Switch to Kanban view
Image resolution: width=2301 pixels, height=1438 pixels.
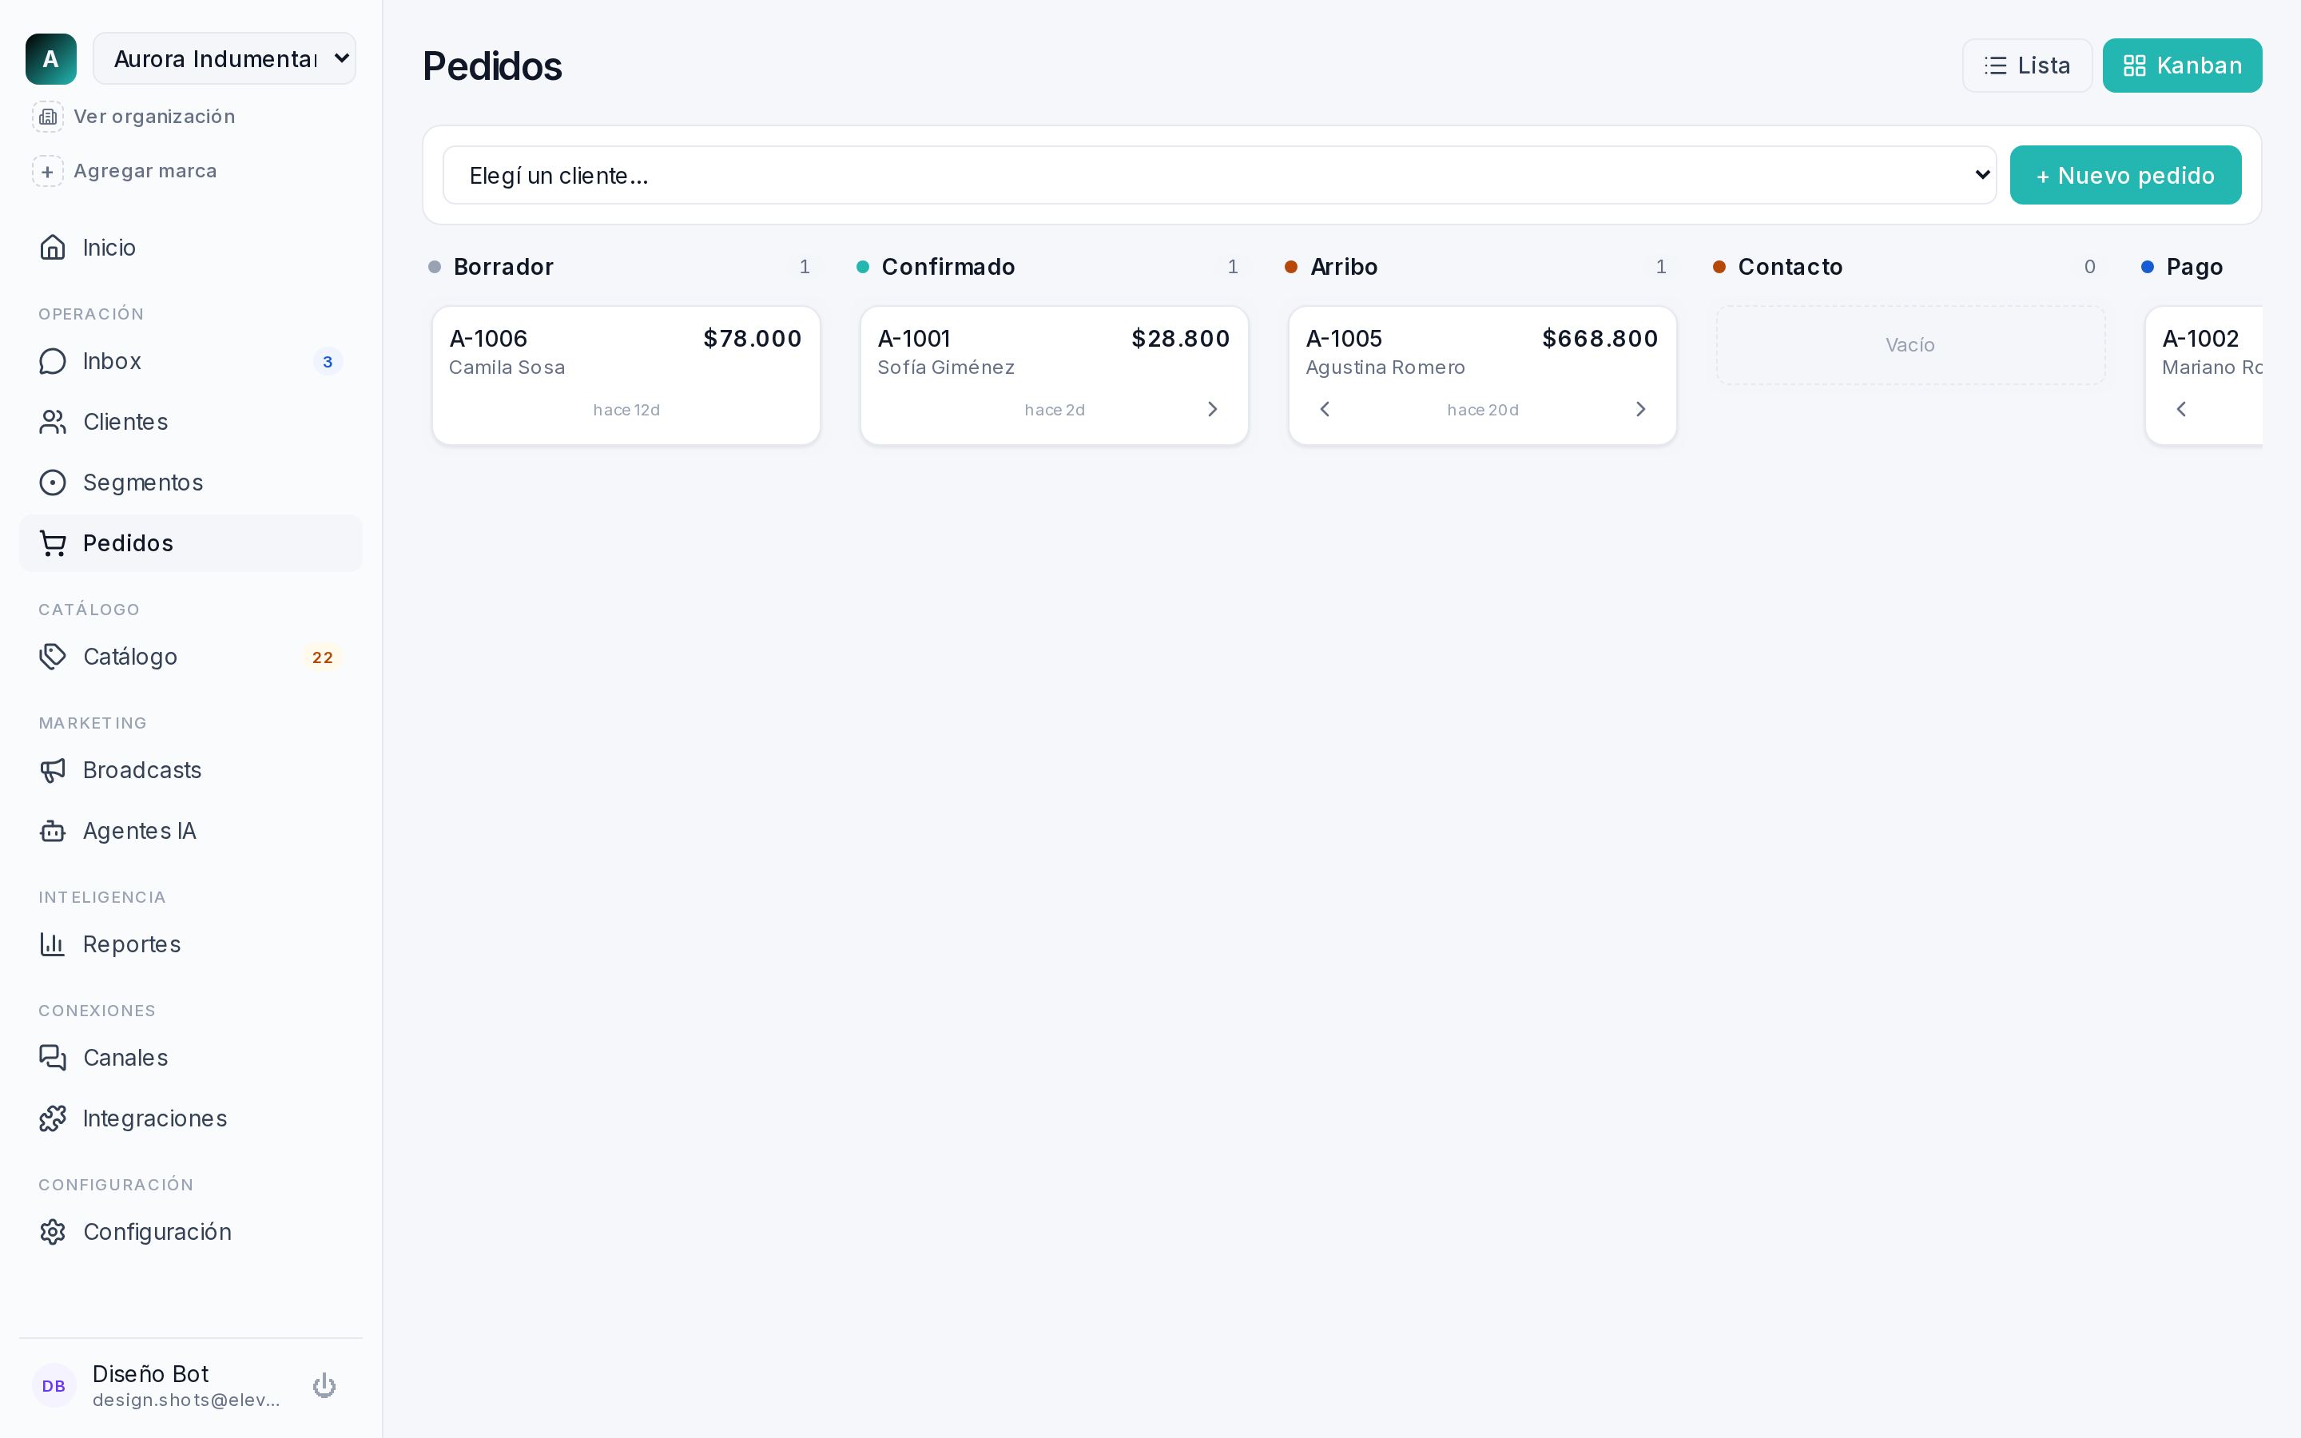coord(2182,66)
